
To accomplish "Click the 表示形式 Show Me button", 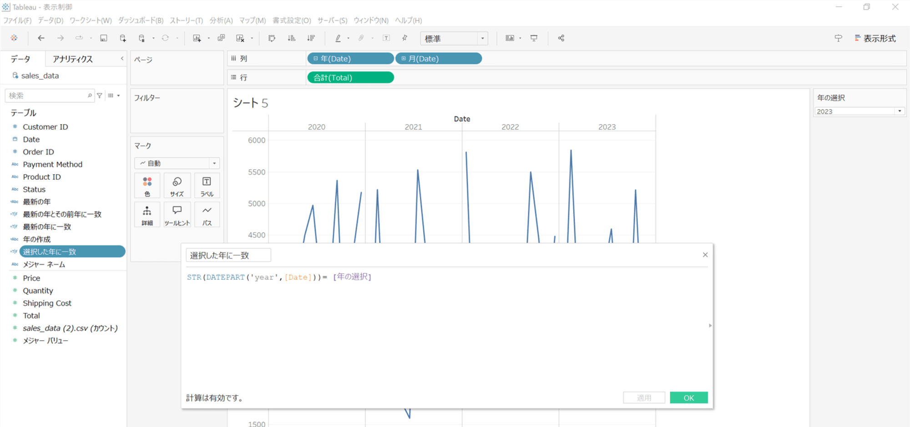I will [875, 39].
